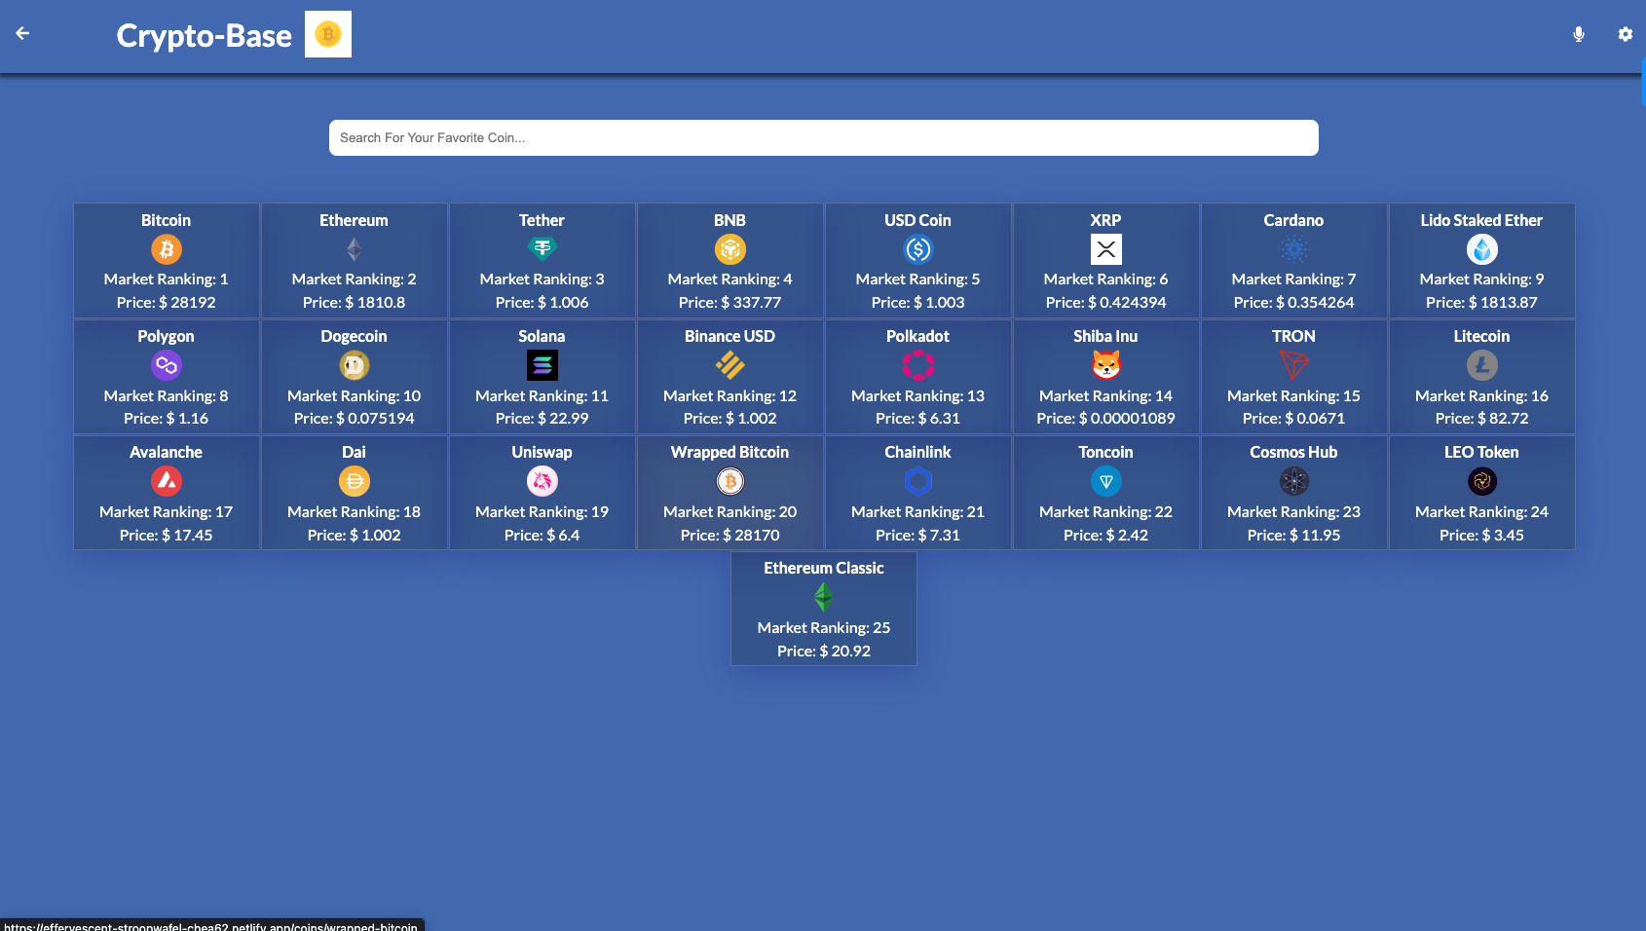Open the Wrapped Bitcoin card title
1646x931 pixels.
pyautogui.click(x=729, y=452)
